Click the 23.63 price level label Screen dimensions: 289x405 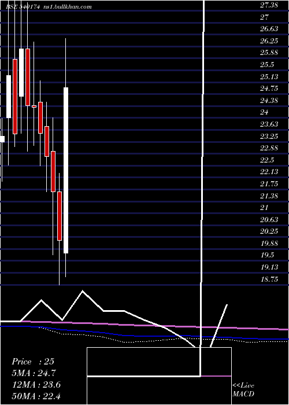point(269,124)
